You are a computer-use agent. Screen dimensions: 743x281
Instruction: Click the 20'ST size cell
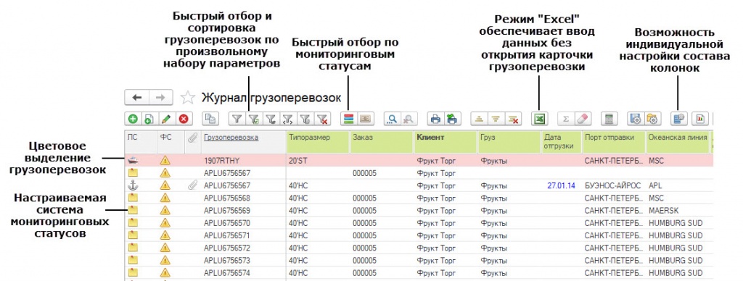pyautogui.click(x=297, y=161)
